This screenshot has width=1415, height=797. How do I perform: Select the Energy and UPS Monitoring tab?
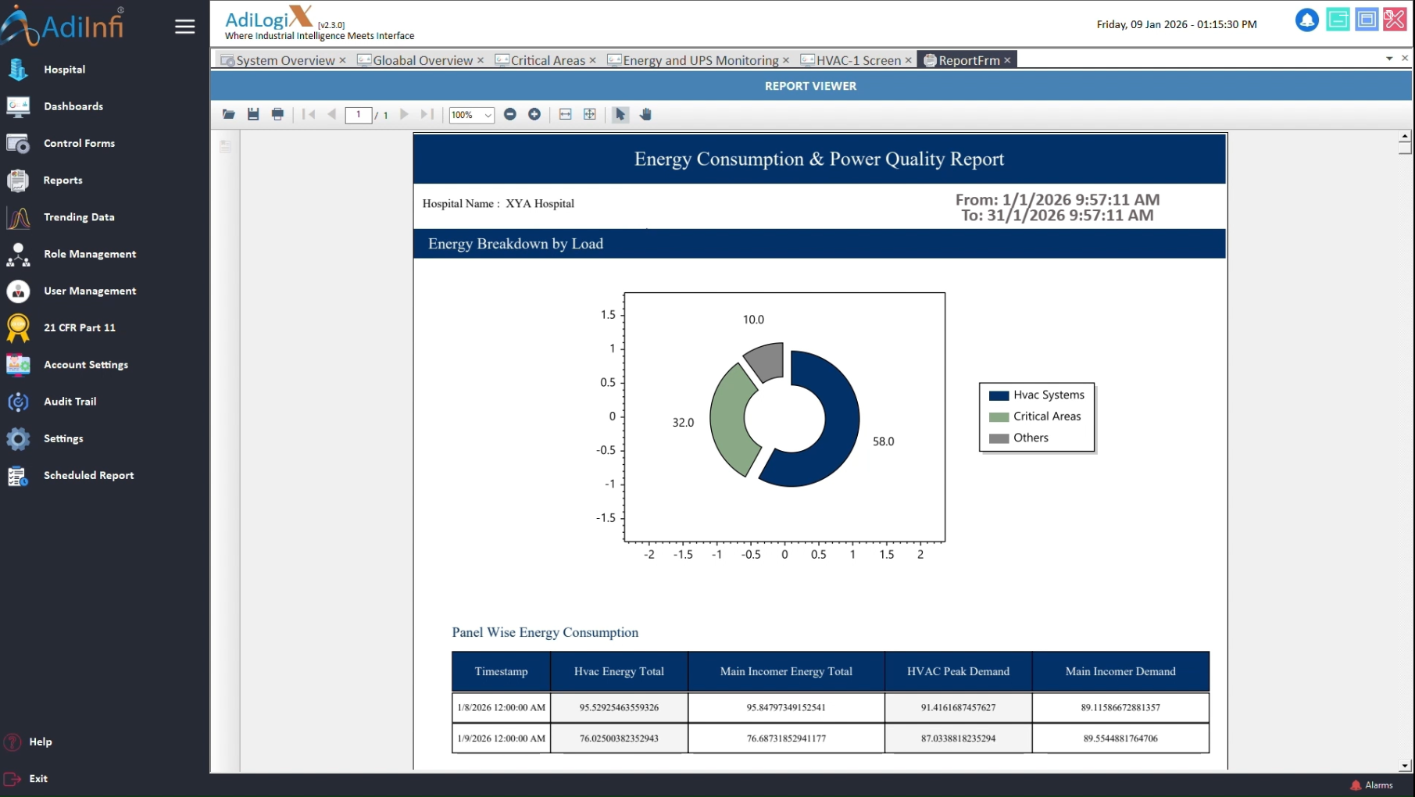point(700,60)
